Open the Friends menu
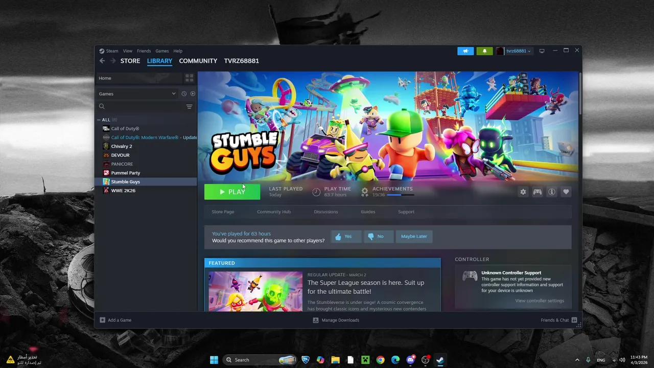654x368 pixels. [x=144, y=51]
